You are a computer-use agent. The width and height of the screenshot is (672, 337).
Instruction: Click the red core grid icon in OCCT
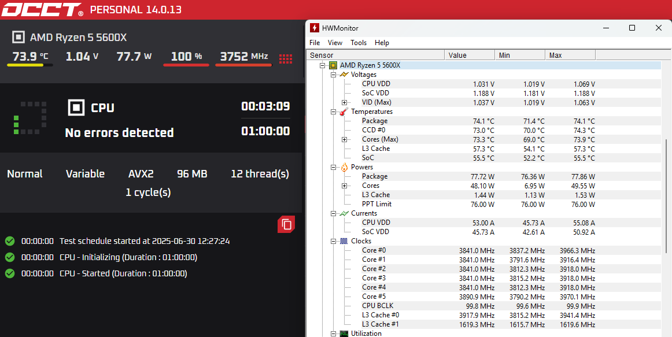(286, 58)
